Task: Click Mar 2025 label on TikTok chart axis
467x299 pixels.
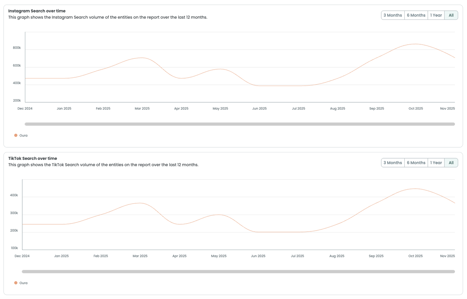Action: (x=140, y=256)
